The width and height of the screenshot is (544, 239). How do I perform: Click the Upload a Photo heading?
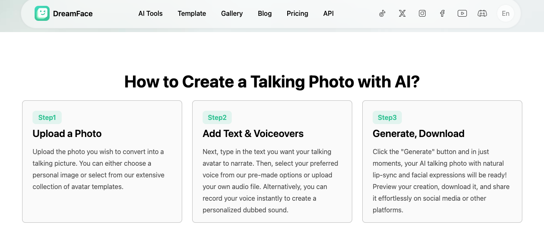pyautogui.click(x=67, y=134)
